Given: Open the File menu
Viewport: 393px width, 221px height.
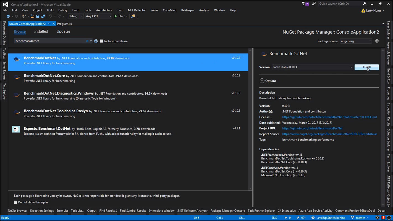Looking at the screenshot, I should point(5,10).
